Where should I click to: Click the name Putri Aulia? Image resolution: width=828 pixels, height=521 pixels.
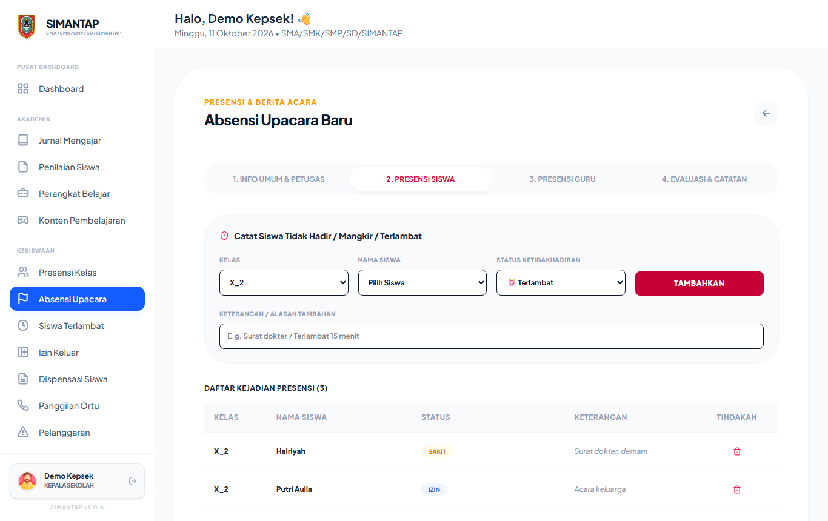[294, 489]
